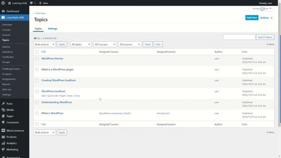Open Courses in LearnDash submenu

click(6, 30)
